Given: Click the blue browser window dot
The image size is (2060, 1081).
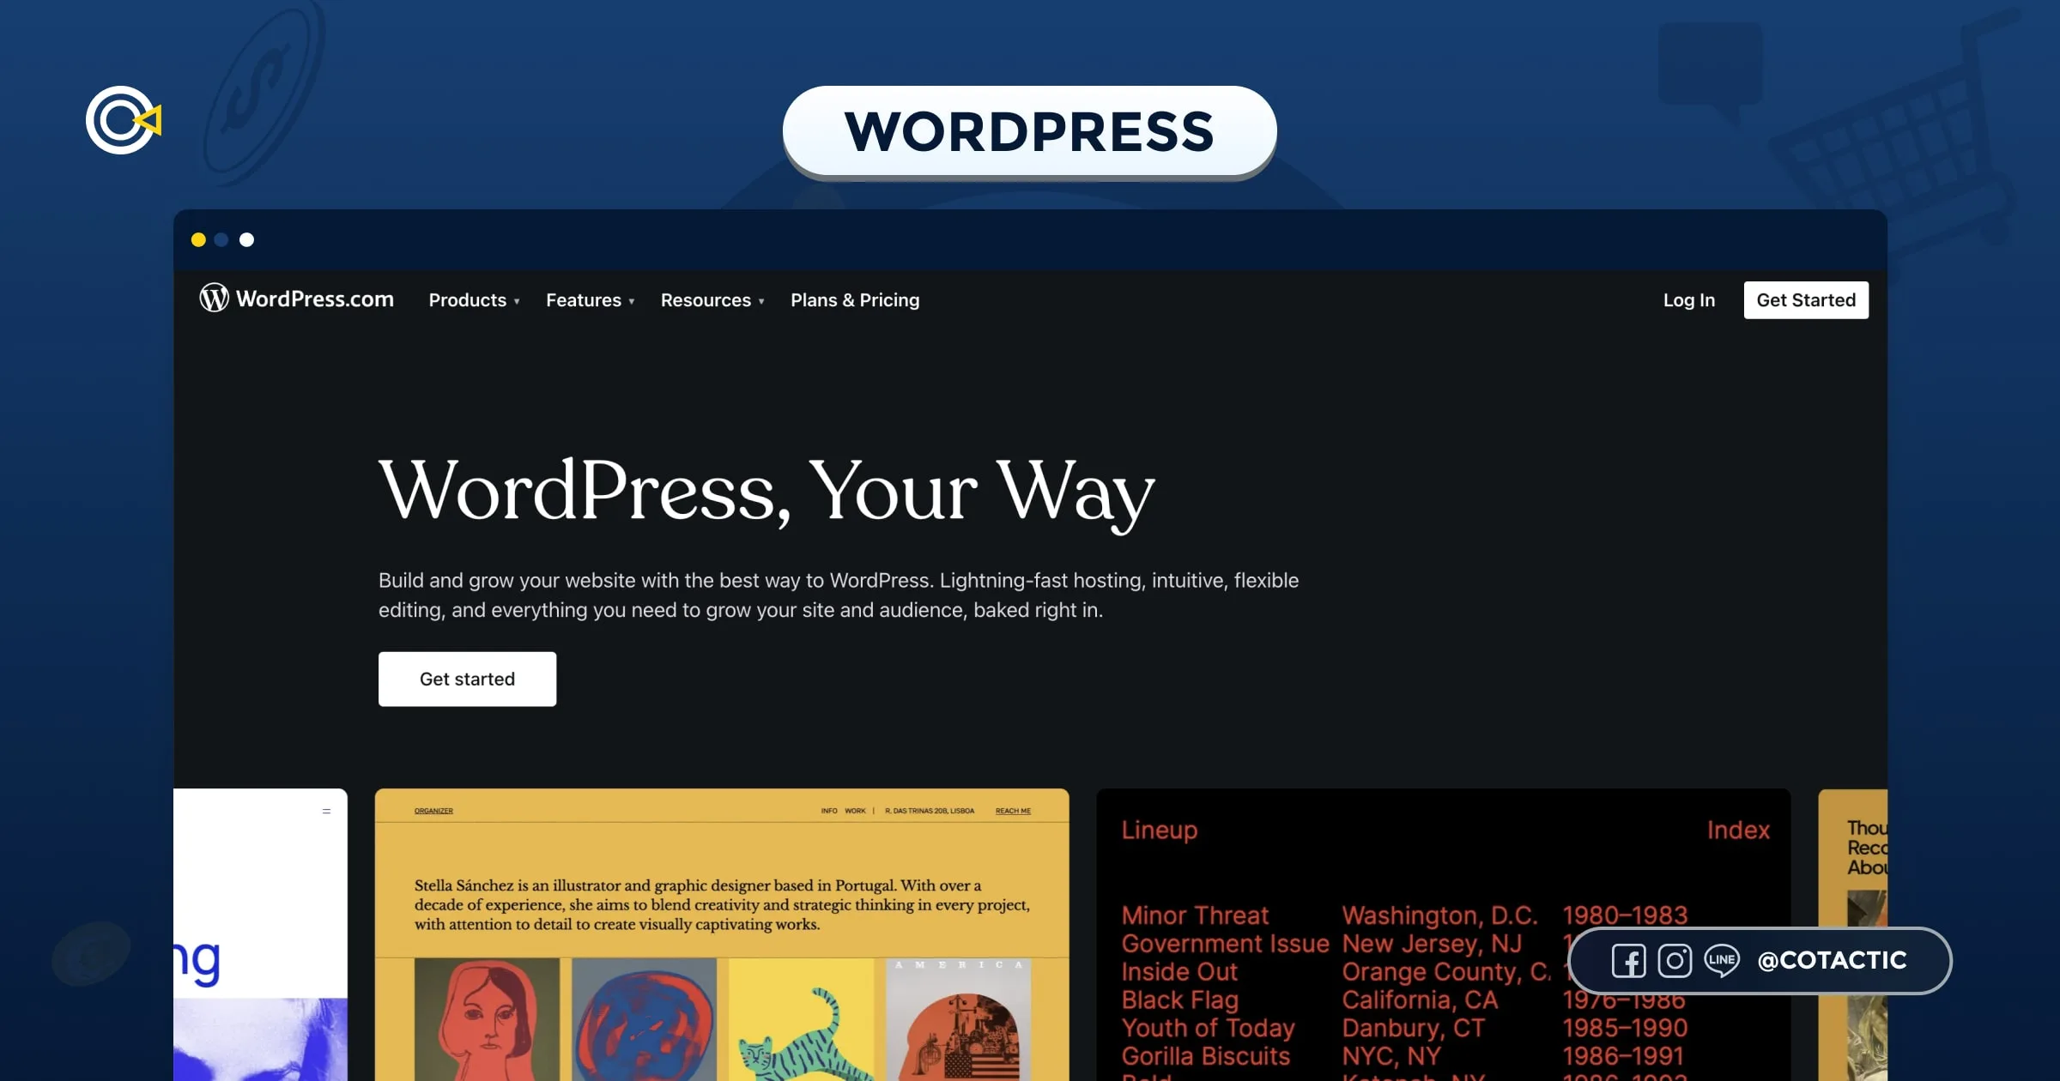Looking at the screenshot, I should pos(222,240).
